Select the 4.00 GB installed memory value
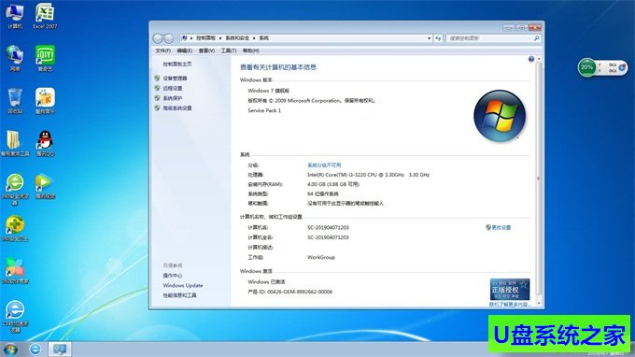635x357 pixels. (333, 184)
